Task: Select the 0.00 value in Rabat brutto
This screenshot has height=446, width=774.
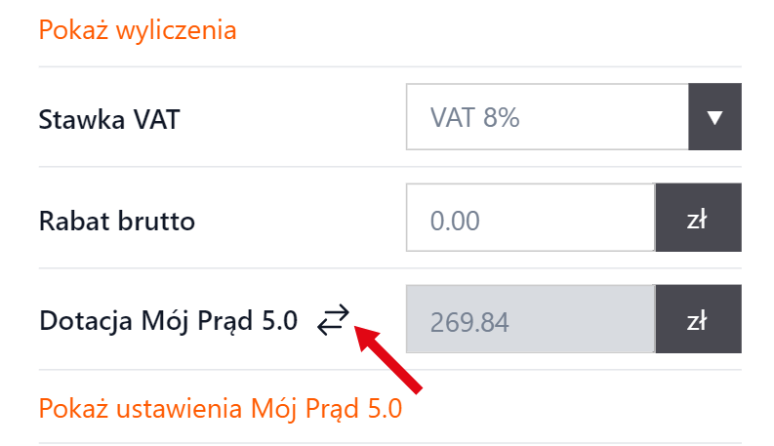Action: (x=456, y=222)
